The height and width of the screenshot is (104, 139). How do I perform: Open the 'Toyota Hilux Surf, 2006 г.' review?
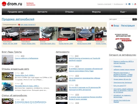(x=25, y=75)
